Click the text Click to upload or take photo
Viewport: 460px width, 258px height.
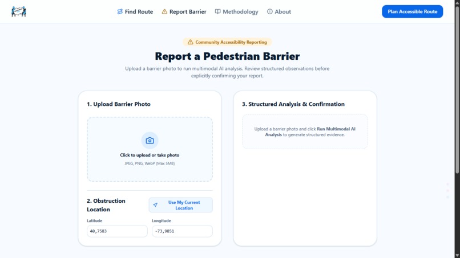[150, 155]
